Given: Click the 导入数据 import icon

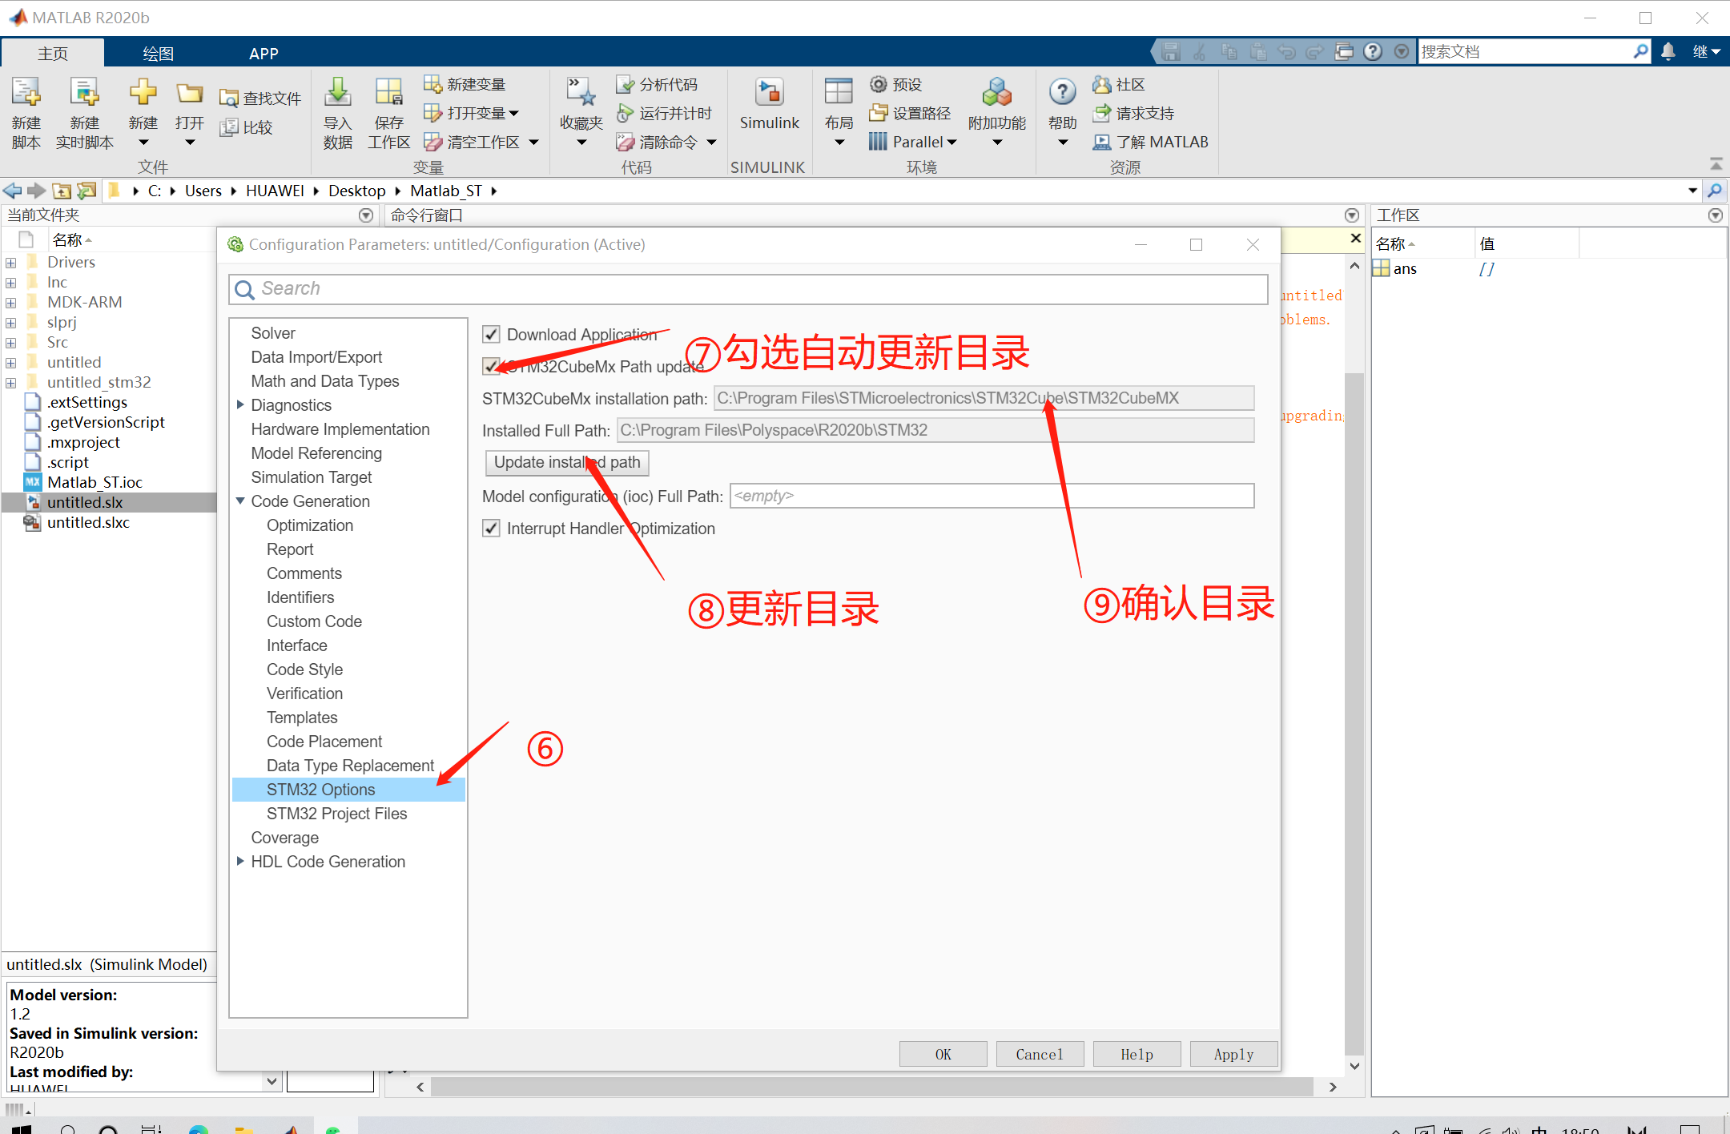Looking at the screenshot, I should (337, 93).
